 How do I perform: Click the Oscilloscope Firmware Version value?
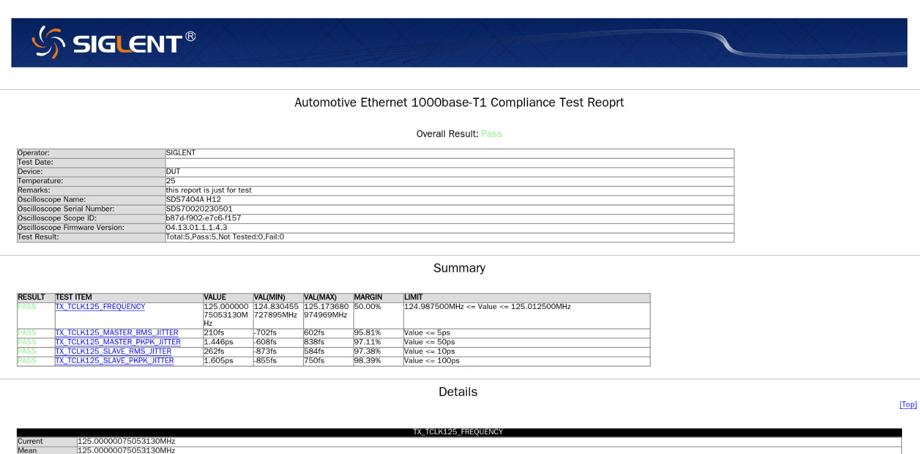(196, 228)
